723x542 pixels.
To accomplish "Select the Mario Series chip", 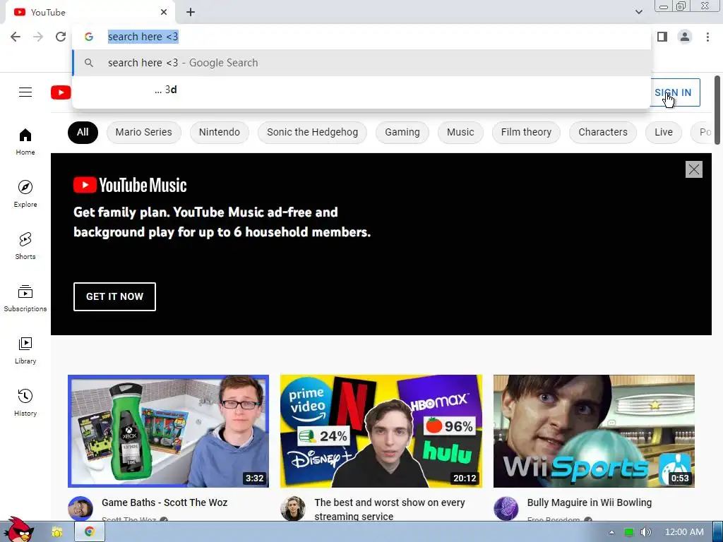I will click(144, 132).
